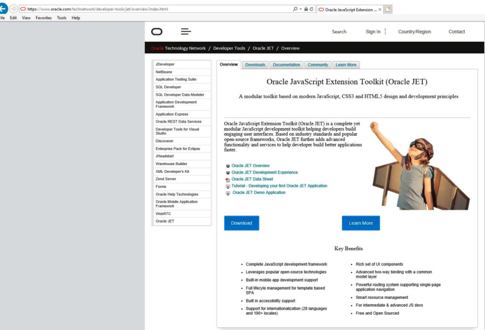Click the browser Back arrow button
This screenshot has height=330, width=485.
point(3,9)
